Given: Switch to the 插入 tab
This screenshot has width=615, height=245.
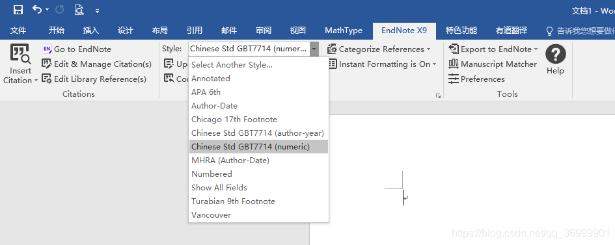Looking at the screenshot, I should click(x=90, y=31).
